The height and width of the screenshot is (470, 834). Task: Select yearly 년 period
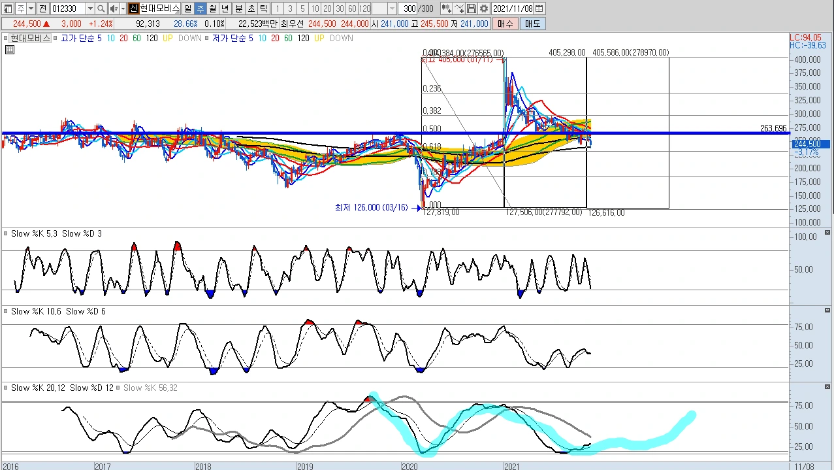click(225, 8)
